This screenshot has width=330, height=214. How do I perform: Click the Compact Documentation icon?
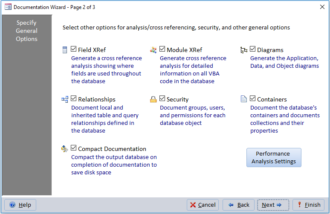(x=65, y=149)
